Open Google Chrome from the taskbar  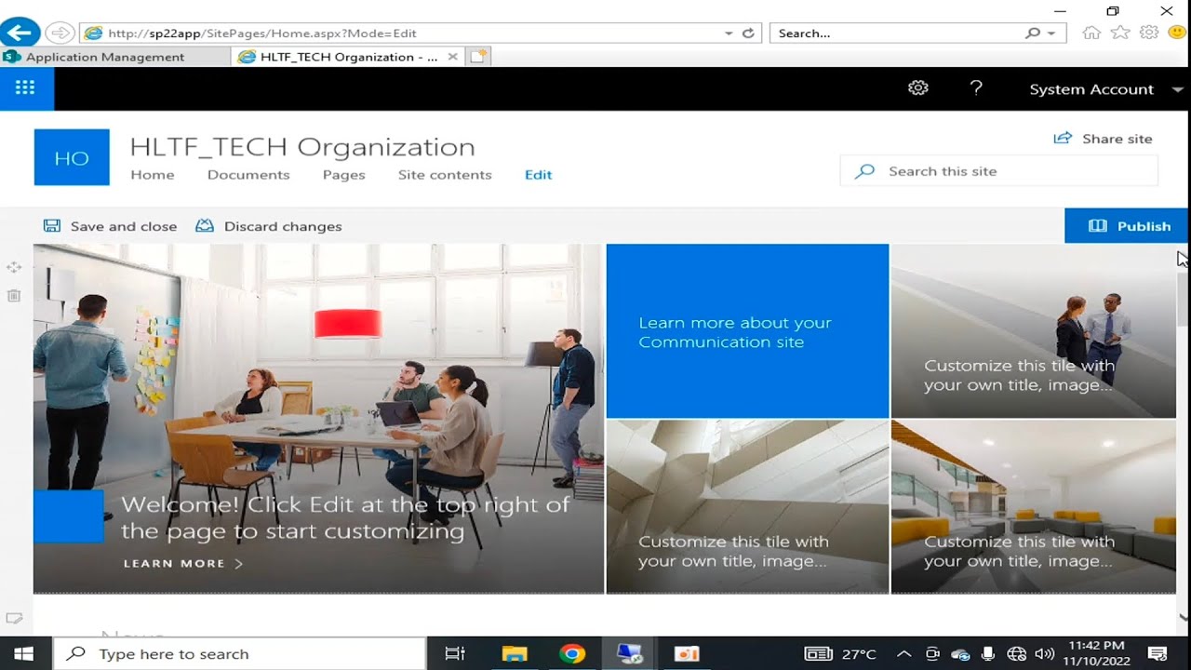pyautogui.click(x=572, y=654)
